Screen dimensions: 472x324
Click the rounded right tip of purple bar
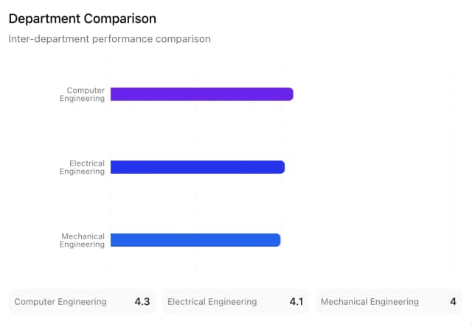pyautogui.click(x=291, y=94)
